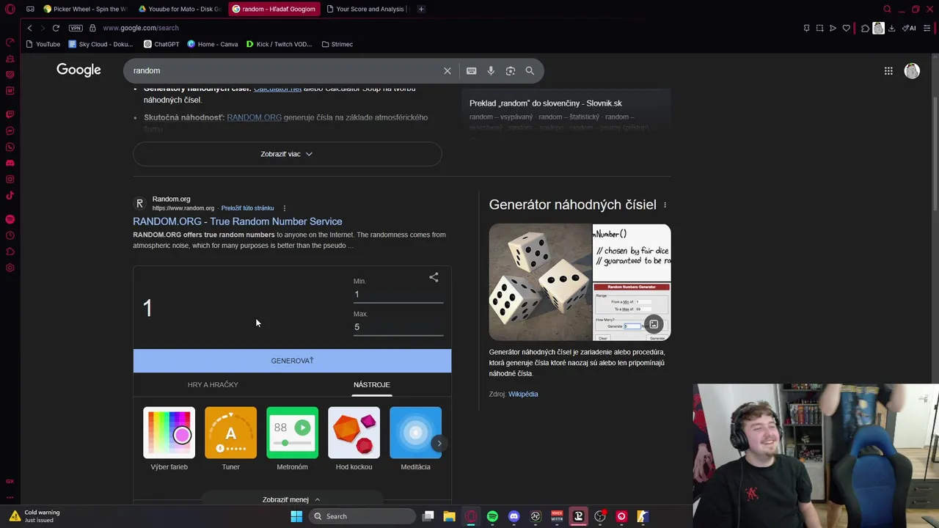Open GX Corner controller icon in tab bar
Image resolution: width=939 pixels, height=528 pixels.
(x=30, y=9)
